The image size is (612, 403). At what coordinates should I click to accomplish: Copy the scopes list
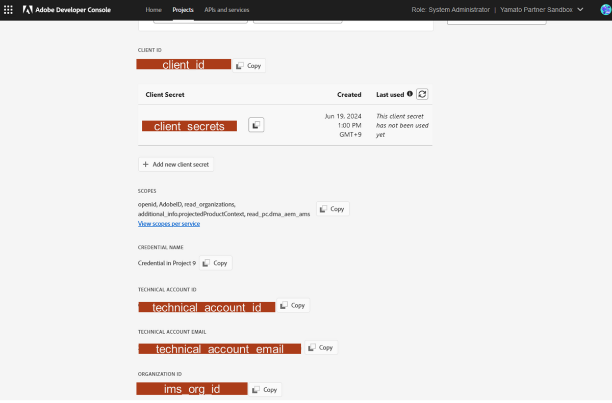333,208
